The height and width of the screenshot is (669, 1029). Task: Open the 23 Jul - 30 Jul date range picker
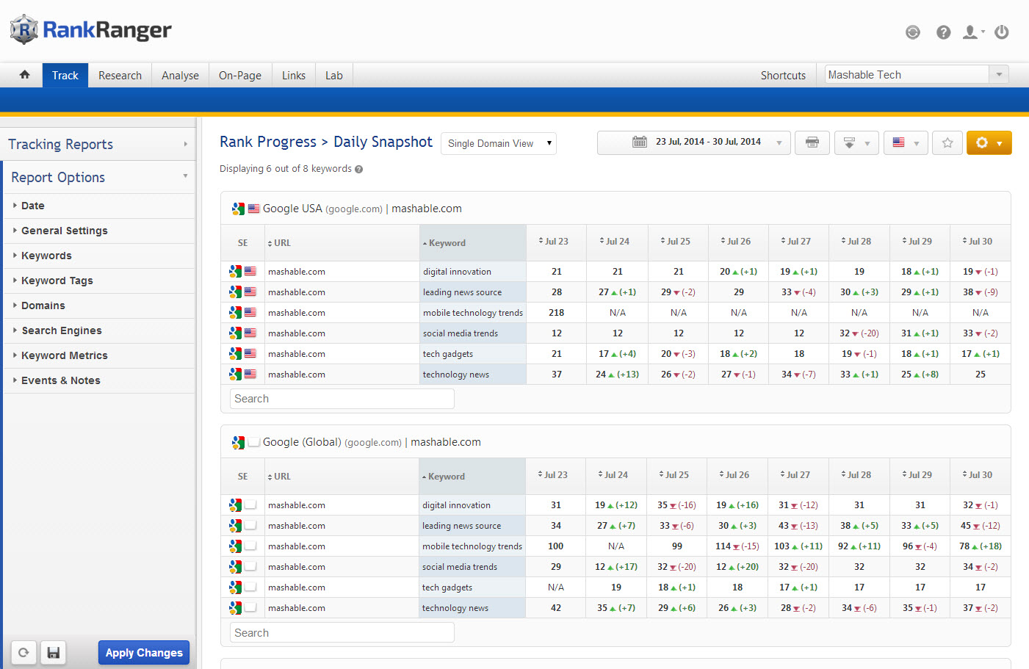(x=693, y=142)
